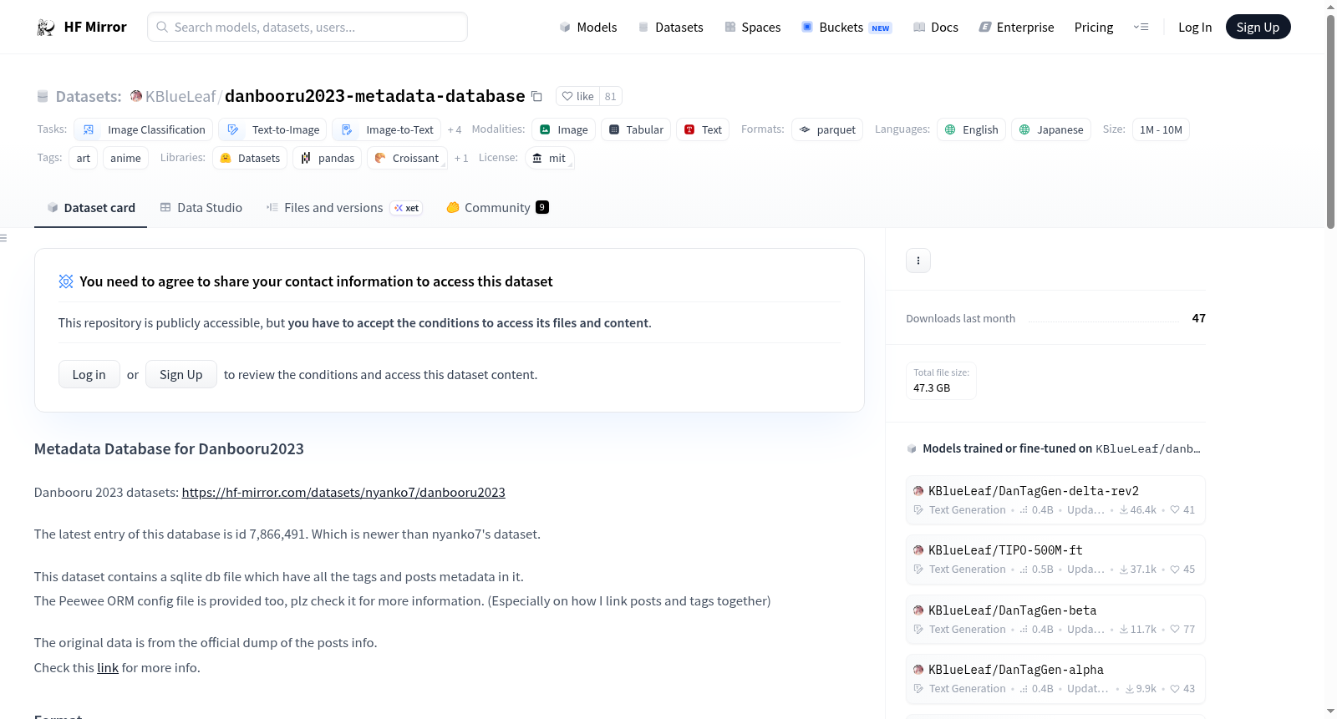Screen dimensions: 1337x719
Task: Select the Image-to-Text task tag
Action: coord(387,129)
